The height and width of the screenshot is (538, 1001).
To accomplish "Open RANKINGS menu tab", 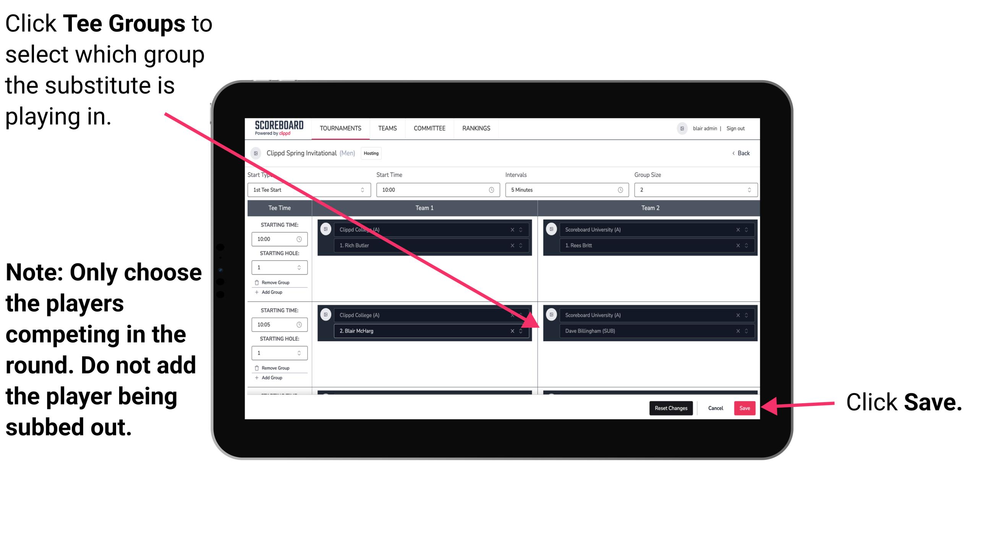I will coord(476,128).
